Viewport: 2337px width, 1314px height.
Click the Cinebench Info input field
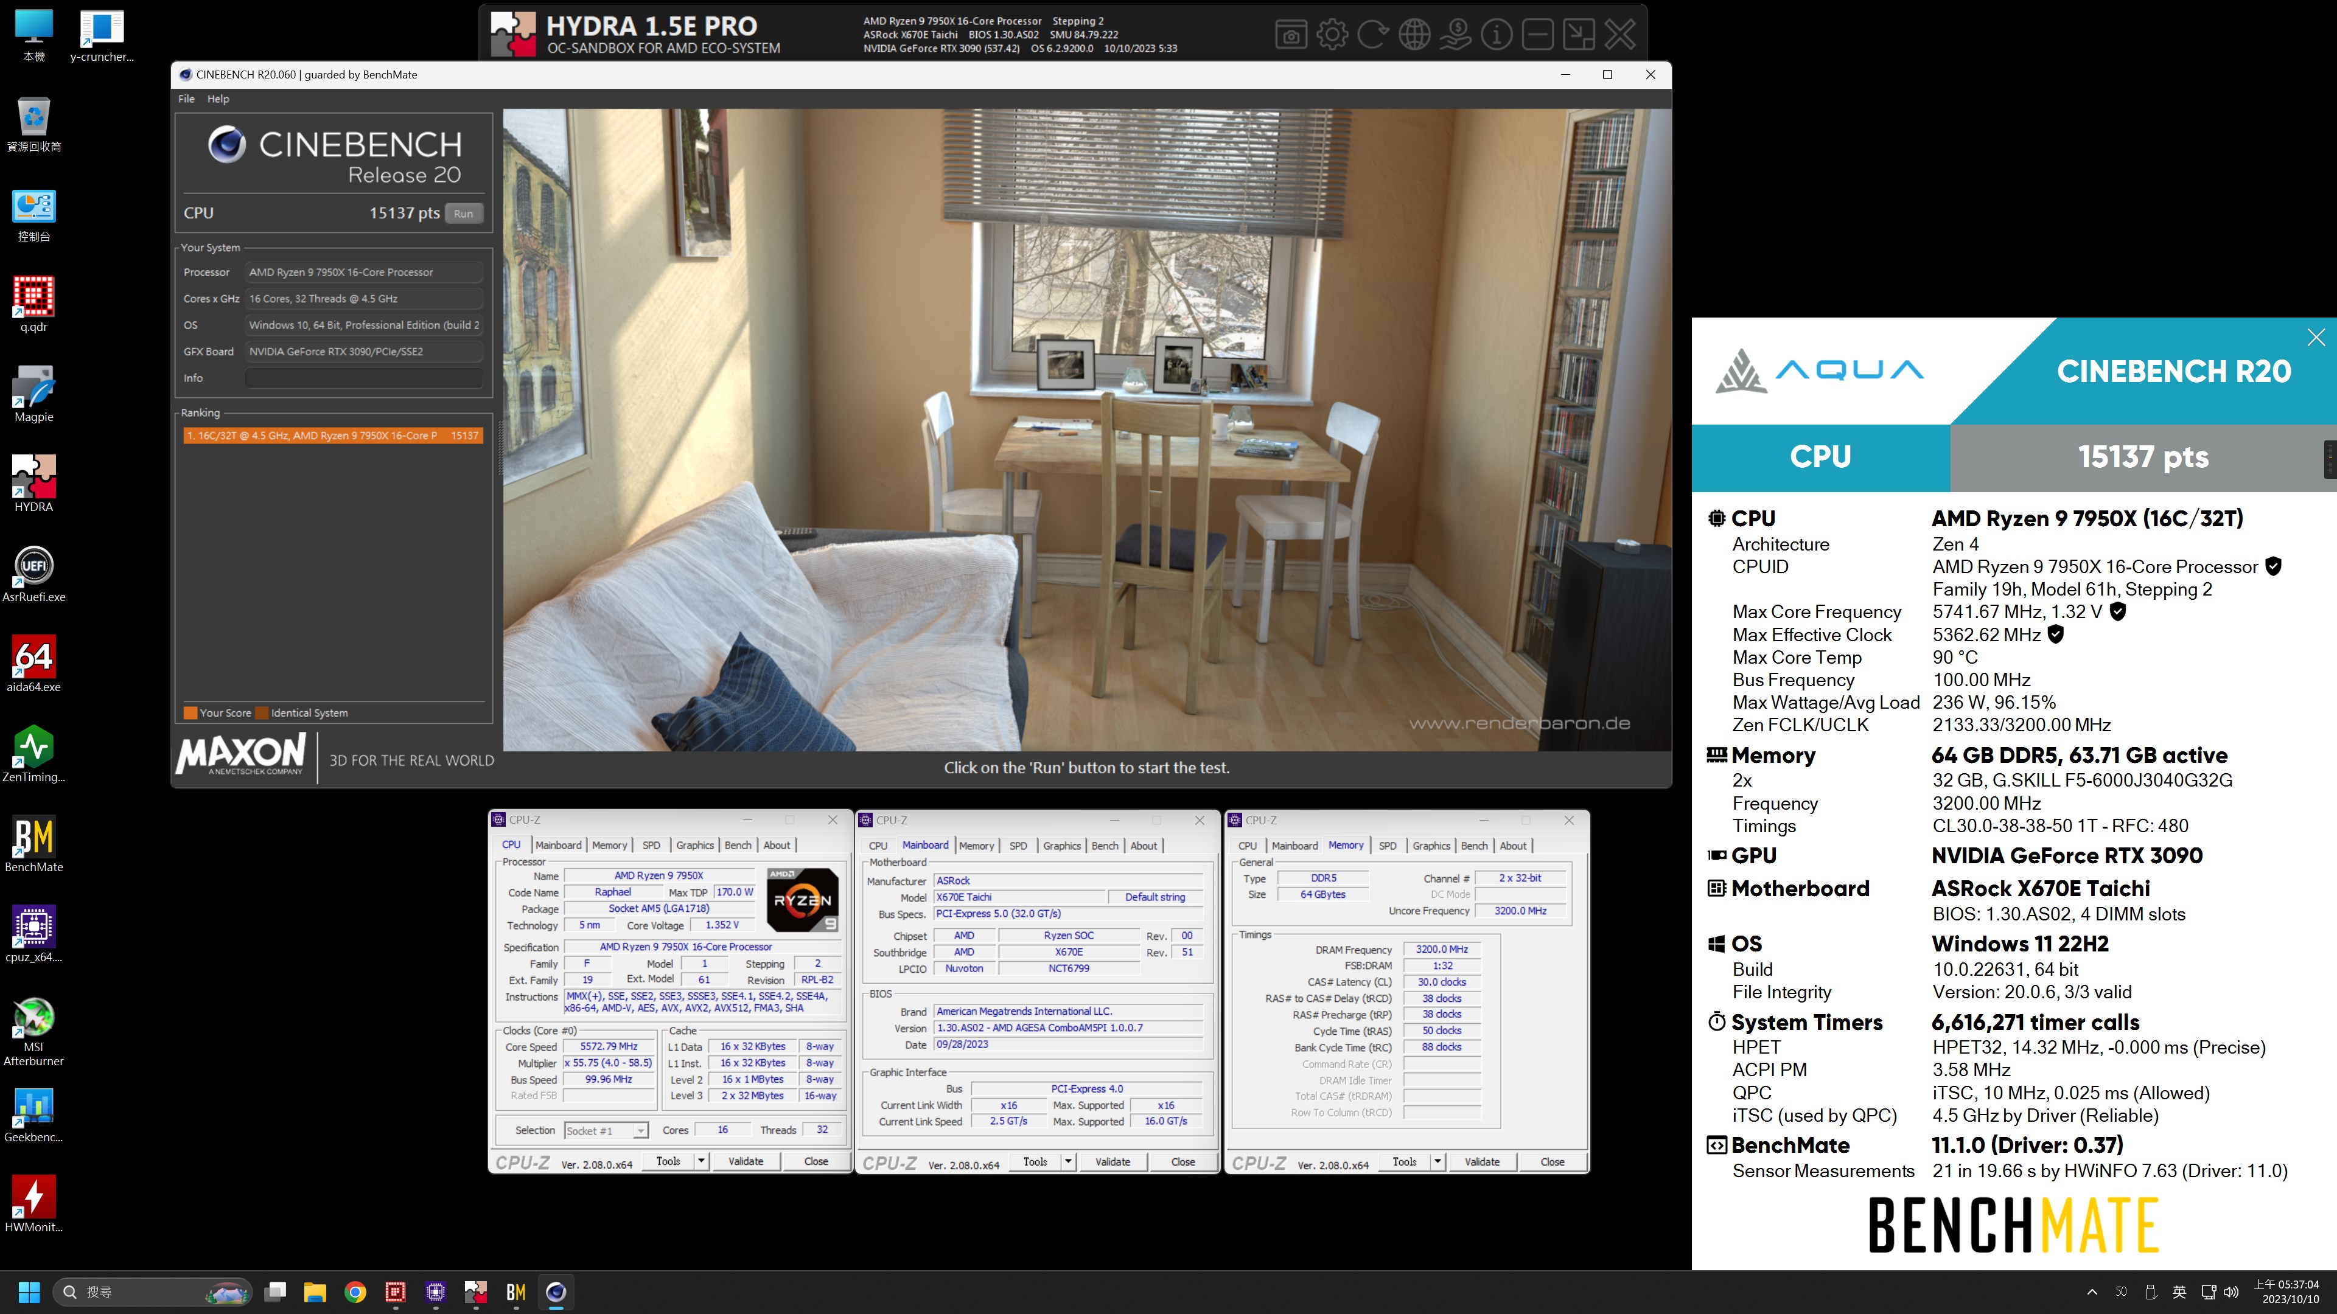click(x=363, y=378)
